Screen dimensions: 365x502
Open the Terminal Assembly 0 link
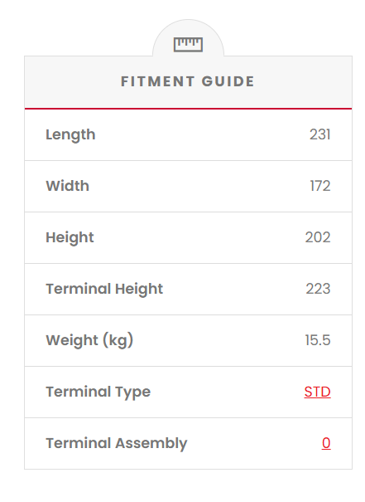tap(326, 443)
